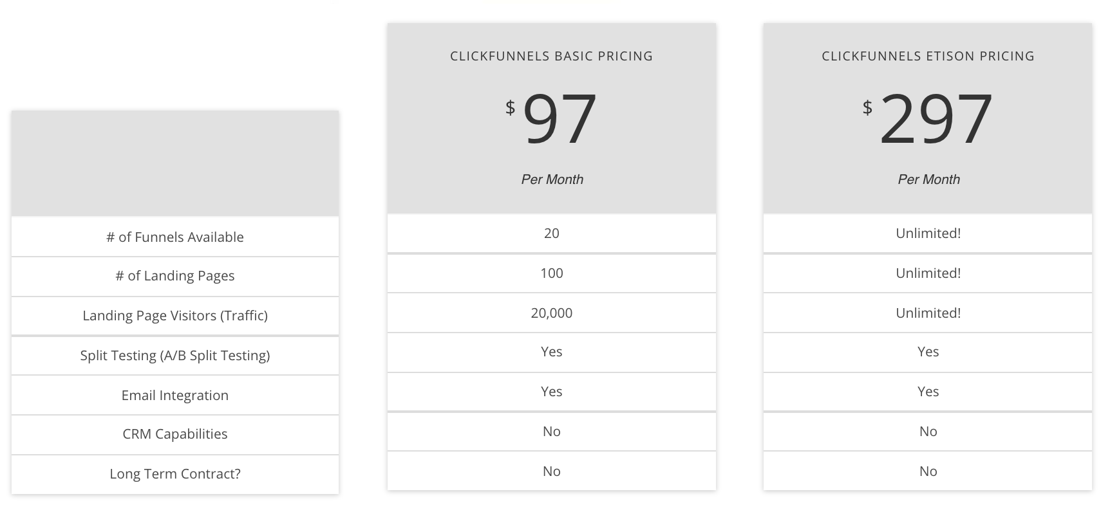Click the '100' landing pages cell
This screenshot has height=512, width=1101.
click(551, 273)
